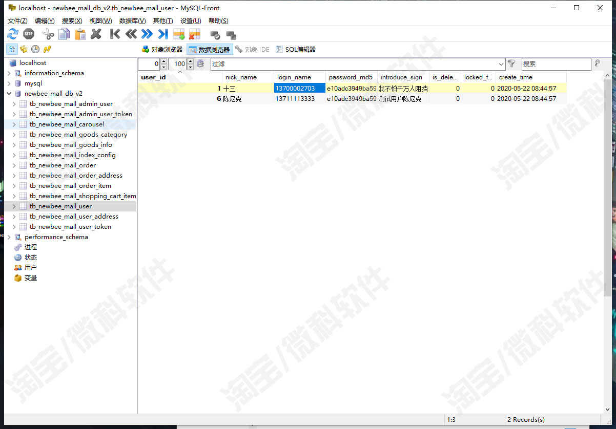Toggle the navigator tree view icon
Screen dimensions: 616x429
[x=12, y=49]
